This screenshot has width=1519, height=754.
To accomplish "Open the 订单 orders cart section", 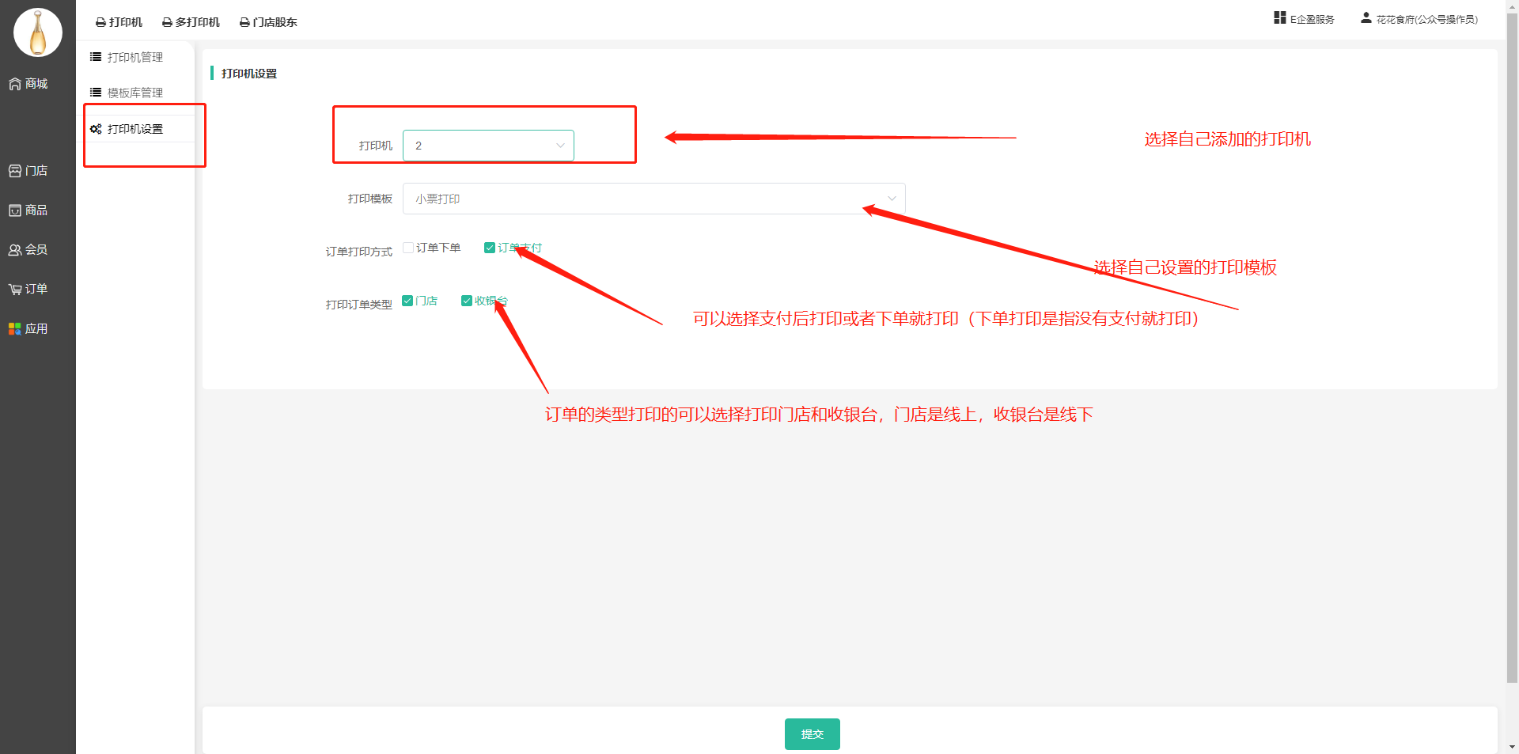I will pos(28,290).
